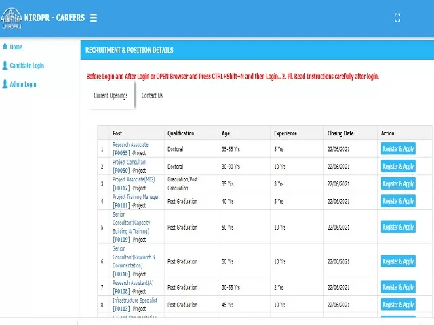This screenshot has width=434, height=325.
Task: Register & Apply for Project Training Manager
Action: click(398, 202)
